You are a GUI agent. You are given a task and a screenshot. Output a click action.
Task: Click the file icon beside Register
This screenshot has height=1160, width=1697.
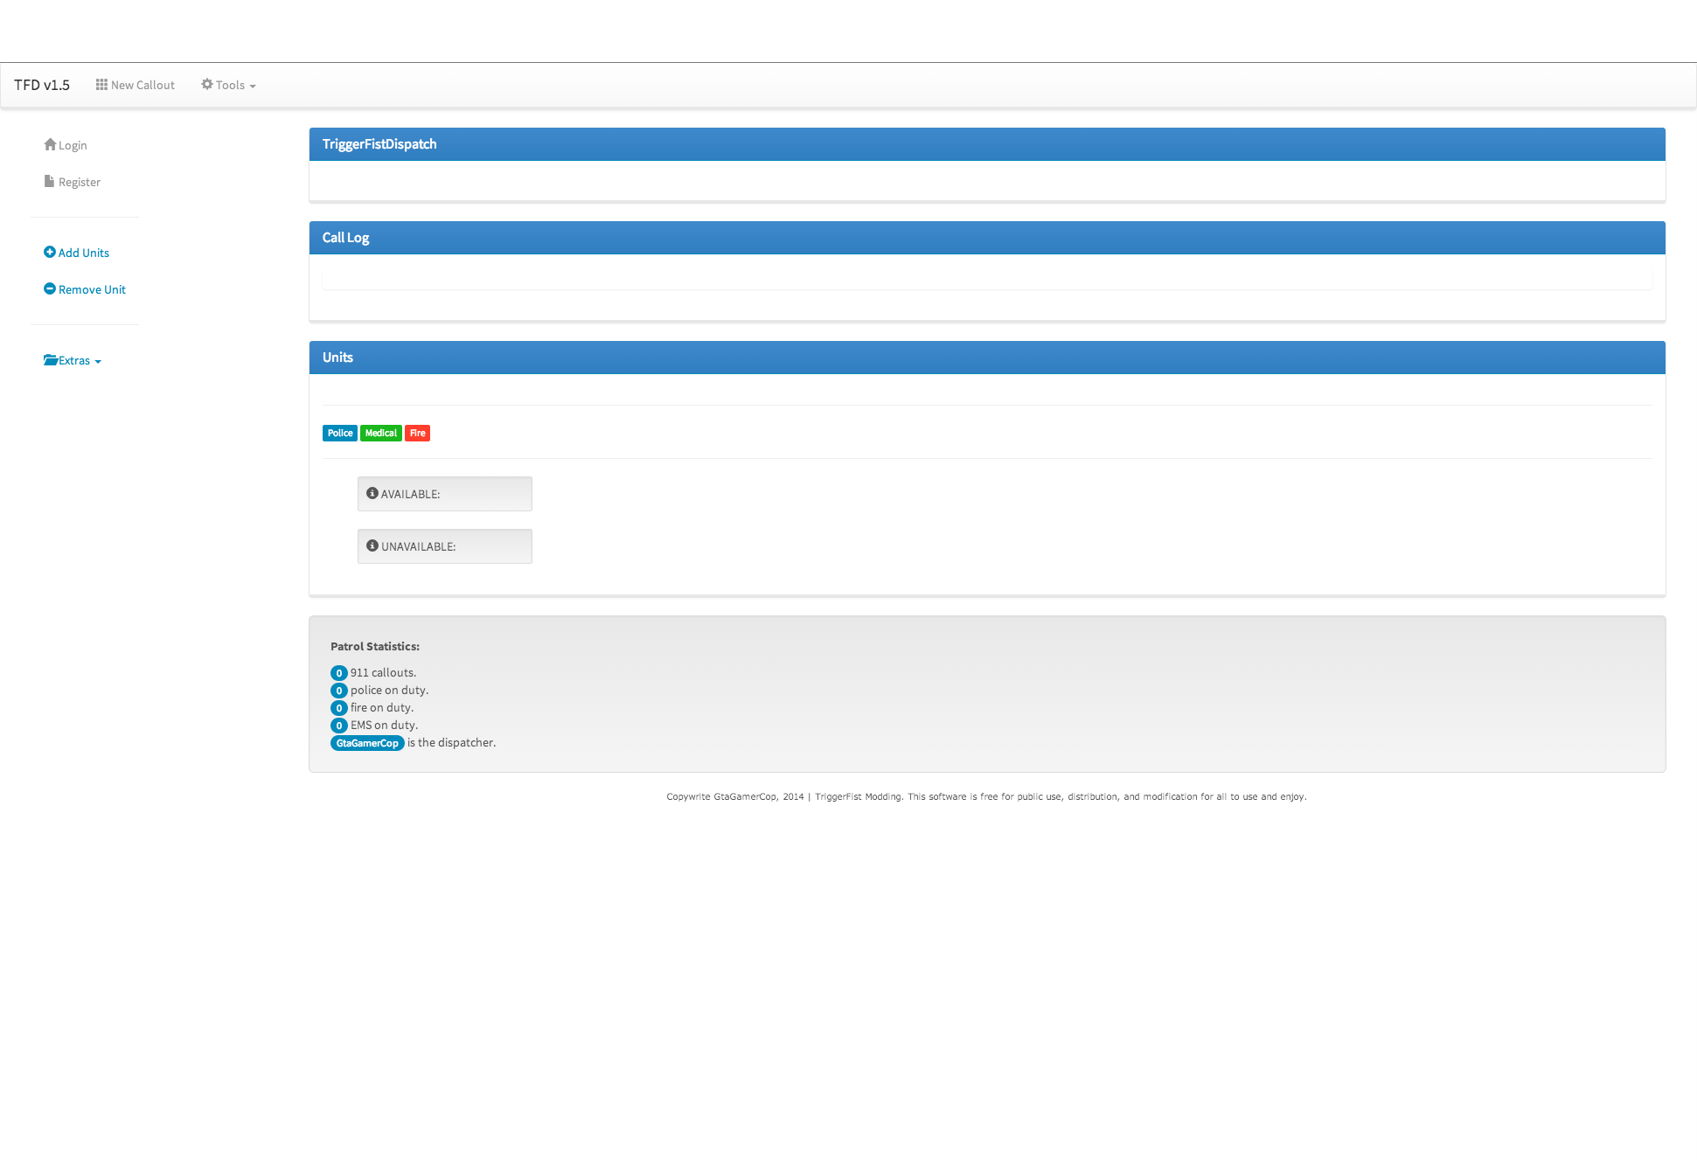click(x=49, y=181)
